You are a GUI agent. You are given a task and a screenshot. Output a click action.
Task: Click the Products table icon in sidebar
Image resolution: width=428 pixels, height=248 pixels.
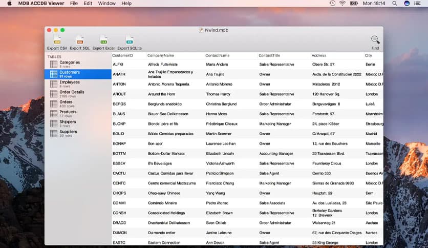54,114
